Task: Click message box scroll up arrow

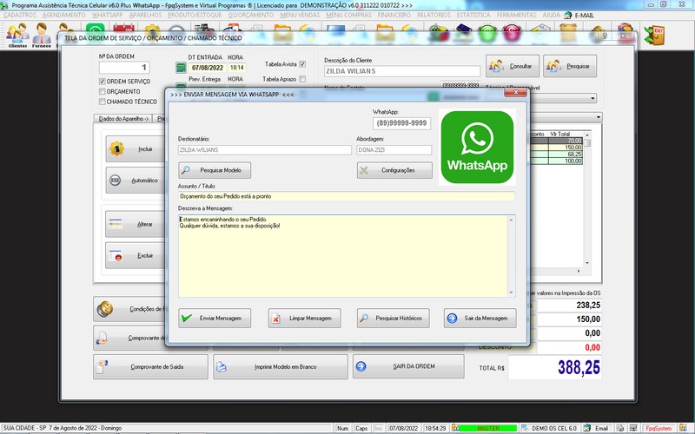Action: point(511,220)
